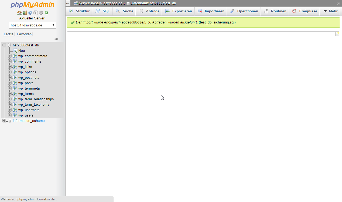Open the Mehr dropdown menu
Viewport: 342px width, 202px height.
click(x=330, y=11)
